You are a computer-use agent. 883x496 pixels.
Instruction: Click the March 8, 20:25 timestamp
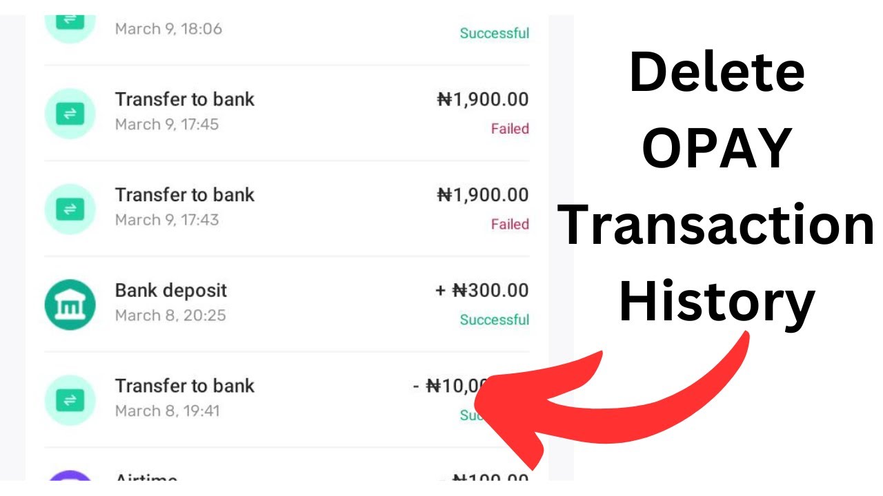click(x=170, y=316)
